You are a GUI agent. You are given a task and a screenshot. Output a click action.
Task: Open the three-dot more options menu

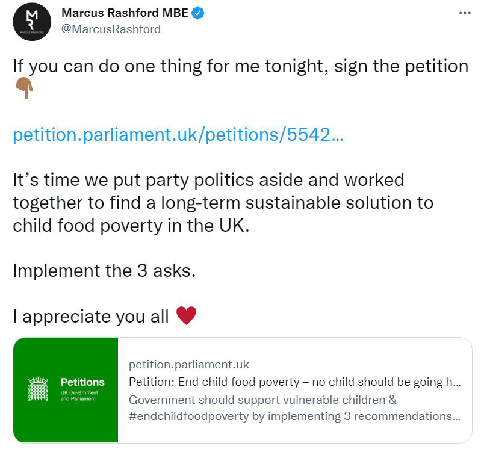click(465, 13)
